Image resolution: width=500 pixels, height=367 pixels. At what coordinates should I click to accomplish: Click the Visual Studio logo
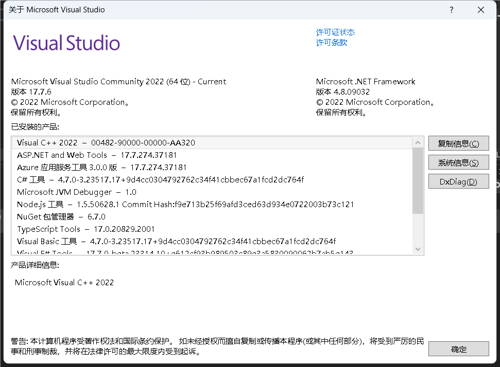[x=66, y=43]
